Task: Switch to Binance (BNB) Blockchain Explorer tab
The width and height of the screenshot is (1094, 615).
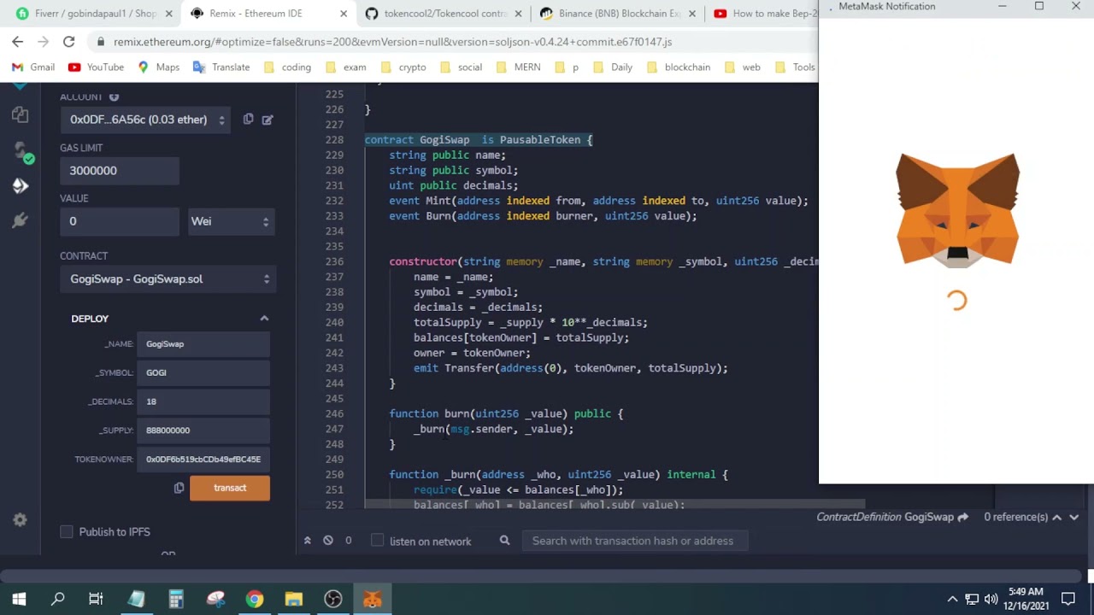Action: pos(616,14)
